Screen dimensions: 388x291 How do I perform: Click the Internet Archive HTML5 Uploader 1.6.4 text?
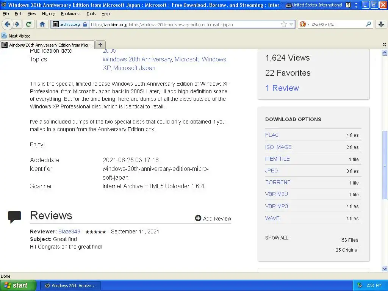(153, 186)
